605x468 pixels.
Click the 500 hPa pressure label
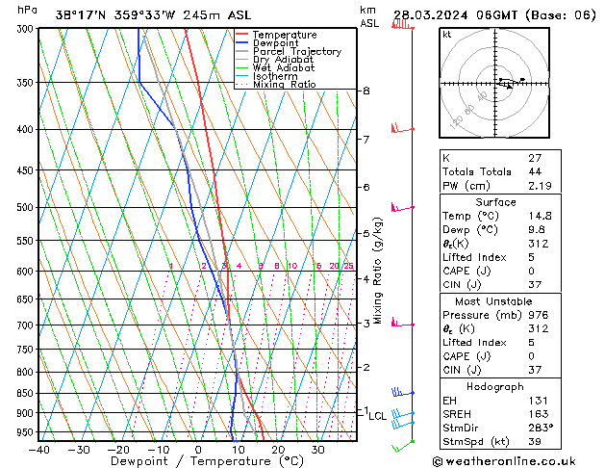(x=27, y=207)
